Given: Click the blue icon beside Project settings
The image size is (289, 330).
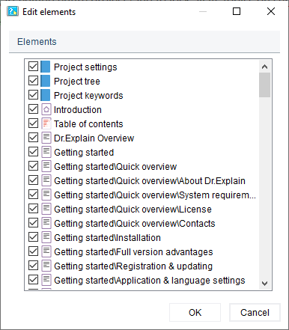Looking at the screenshot, I should coord(46,67).
